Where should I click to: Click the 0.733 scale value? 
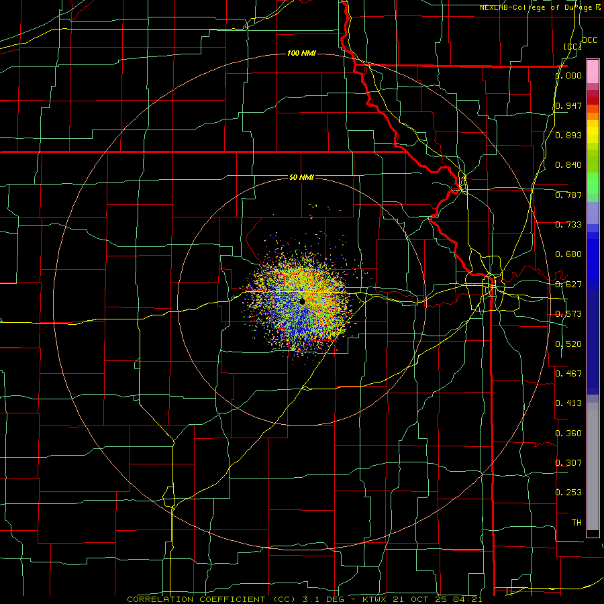click(568, 225)
